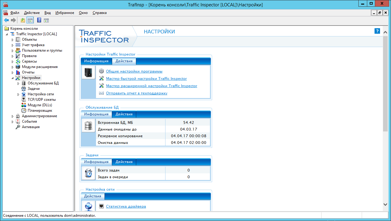The image size is (391, 221).
Task: Click the toolbar Help icon
Action: (x=39, y=20)
